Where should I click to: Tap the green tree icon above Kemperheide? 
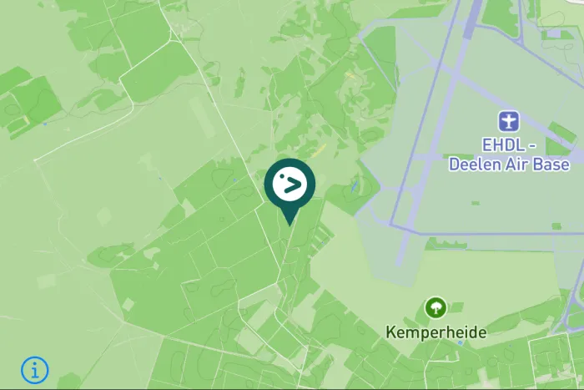(435, 307)
